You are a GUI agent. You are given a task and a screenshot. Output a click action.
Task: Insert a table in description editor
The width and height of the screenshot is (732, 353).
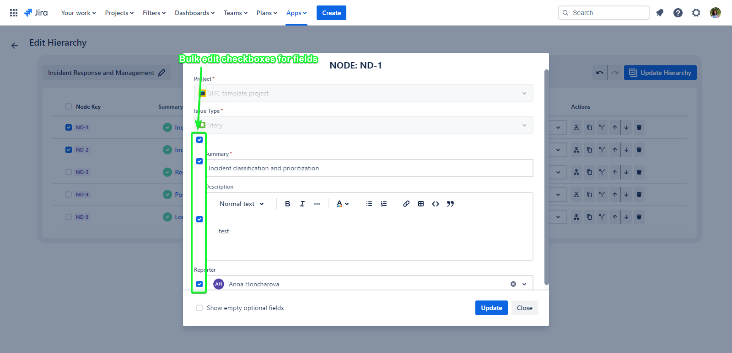click(420, 204)
